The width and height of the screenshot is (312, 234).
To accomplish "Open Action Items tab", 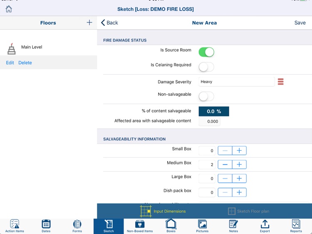I will (x=15, y=226).
